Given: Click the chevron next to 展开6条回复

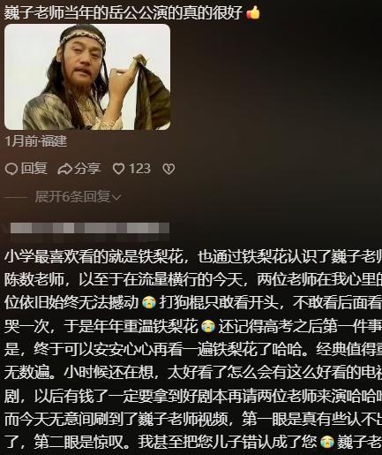Looking at the screenshot, I should click(x=116, y=197).
